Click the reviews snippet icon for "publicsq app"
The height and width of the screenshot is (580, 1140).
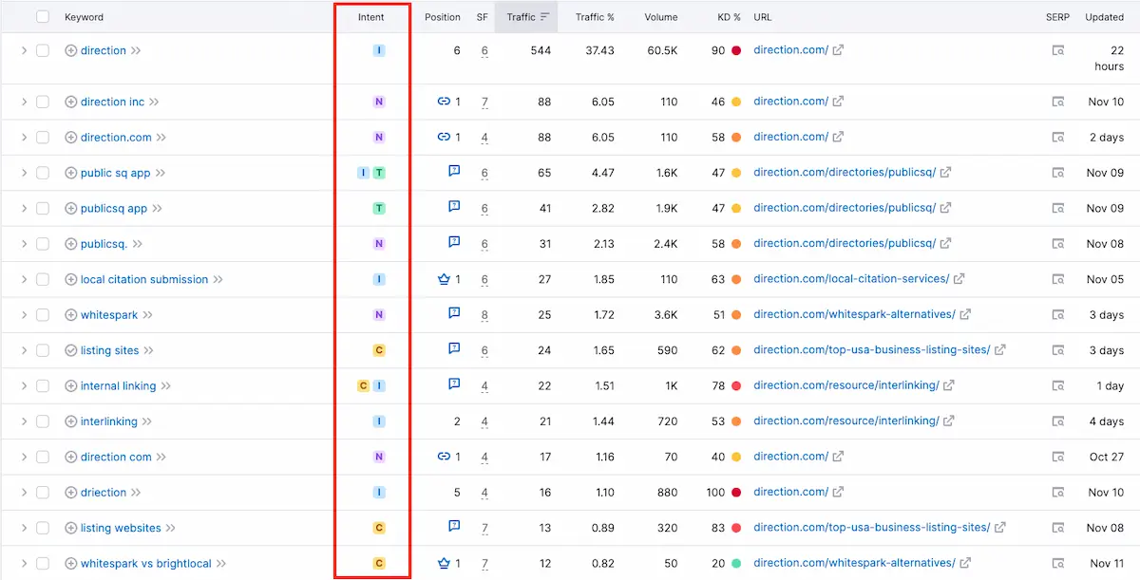(x=453, y=207)
